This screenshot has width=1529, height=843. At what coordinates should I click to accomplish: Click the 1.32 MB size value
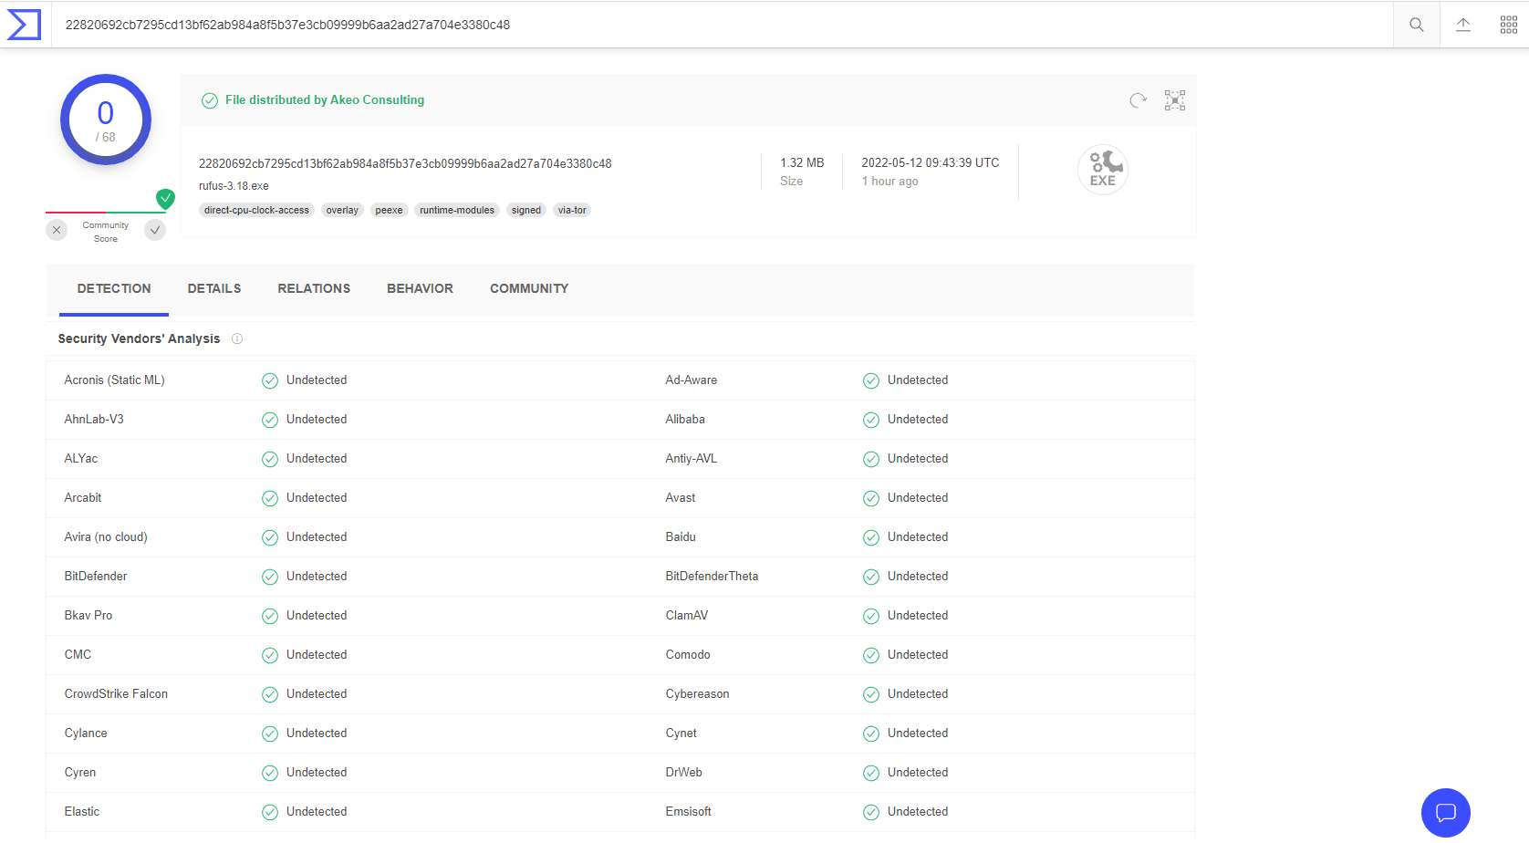click(802, 162)
